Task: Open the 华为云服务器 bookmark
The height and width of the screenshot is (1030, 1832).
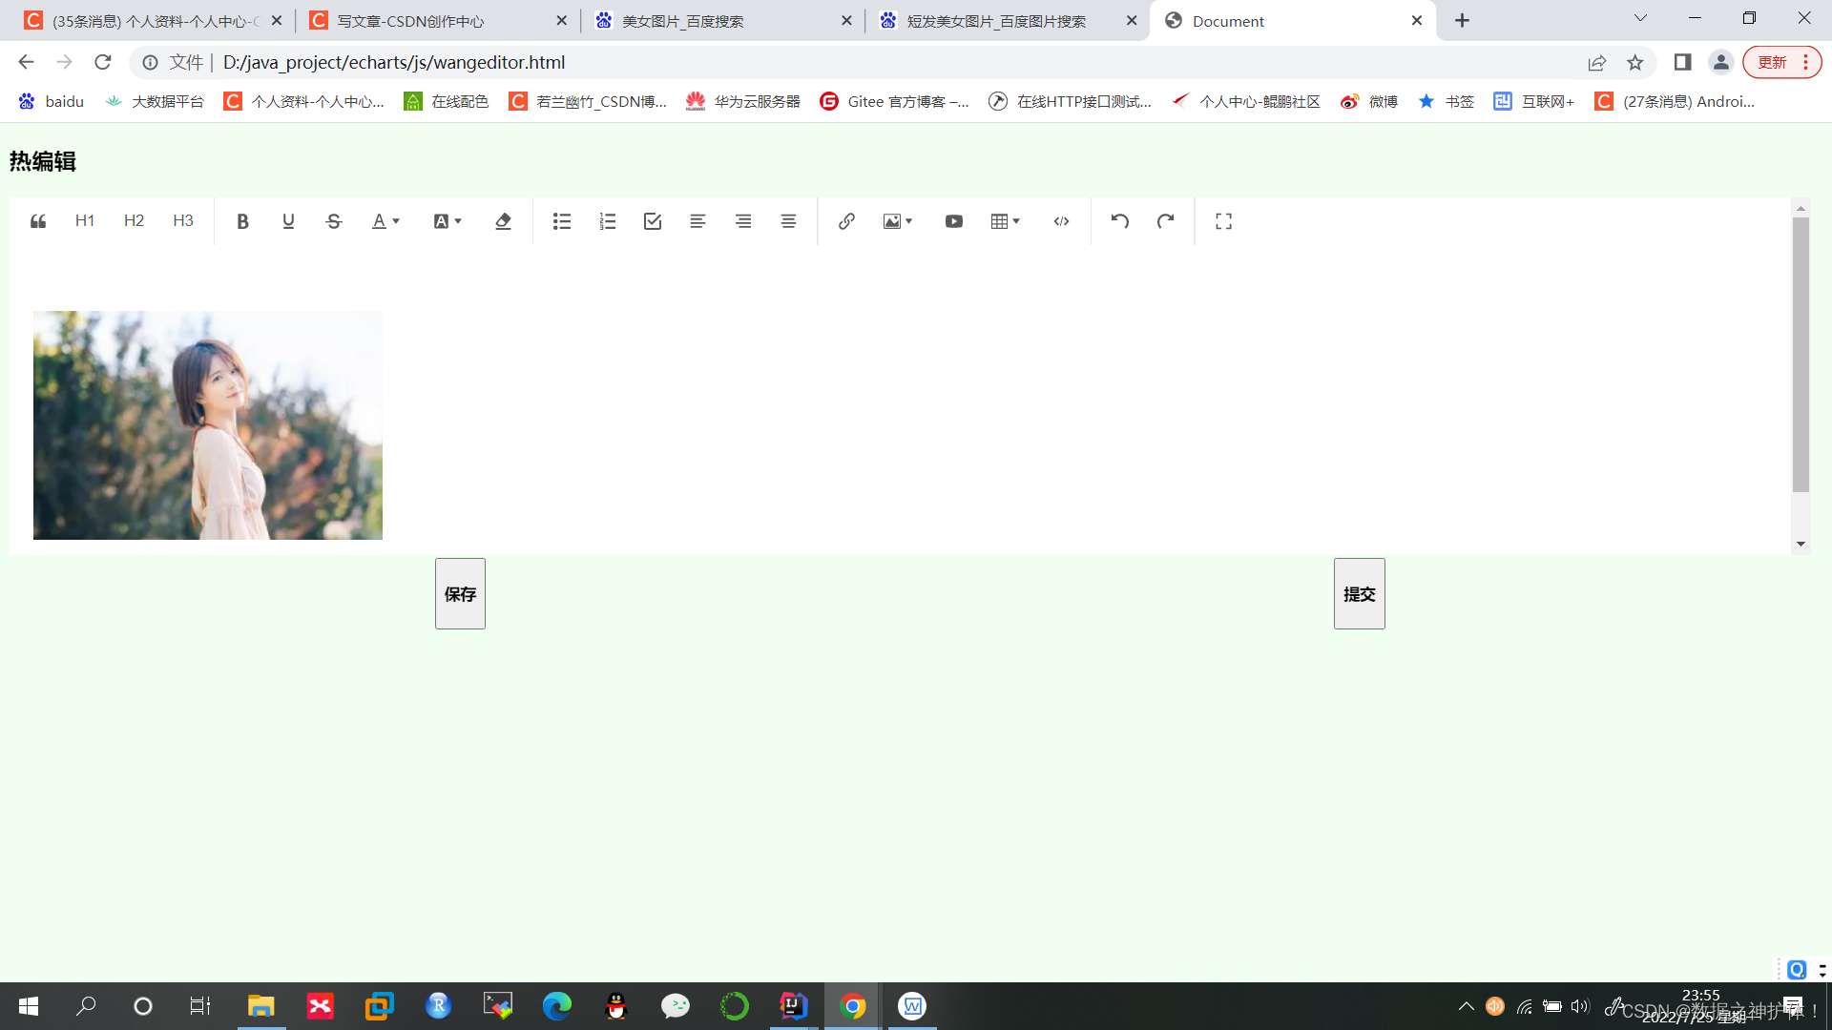Action: (743, 101)
